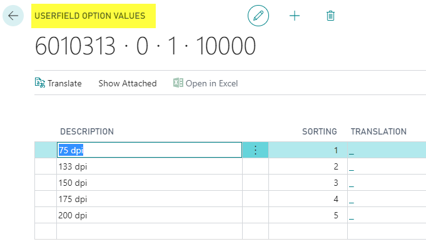Viewport: 426px width, 249px height.
Task: Open the Translation column header menu
Action: coord(378,131)
